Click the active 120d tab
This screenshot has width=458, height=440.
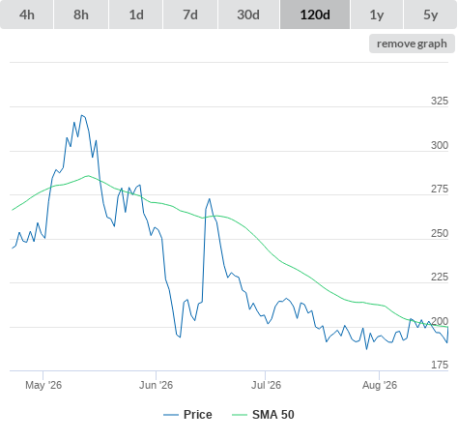tap(315, 15)
